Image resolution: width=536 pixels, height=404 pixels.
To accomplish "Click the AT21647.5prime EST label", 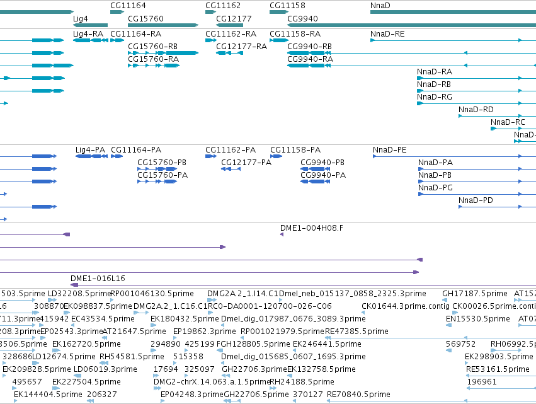I will point(134,332).
